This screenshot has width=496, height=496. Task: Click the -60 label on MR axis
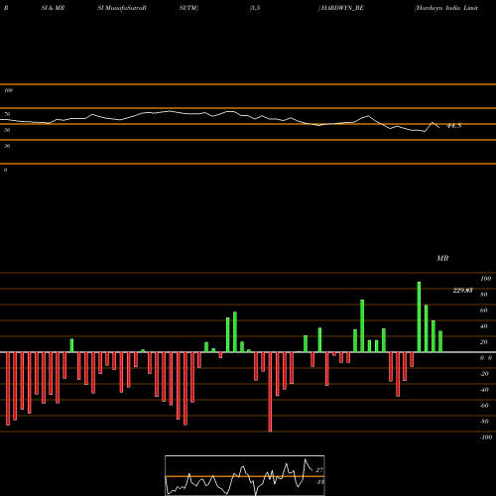tap(484, 406)
